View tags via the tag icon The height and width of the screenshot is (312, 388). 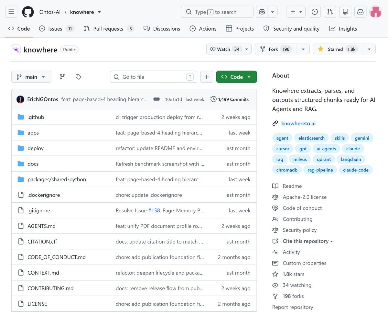(78, 77)
